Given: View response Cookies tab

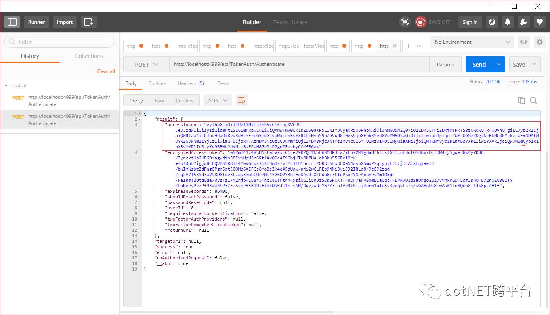Looking at the screenshot, I should (157, 83).
